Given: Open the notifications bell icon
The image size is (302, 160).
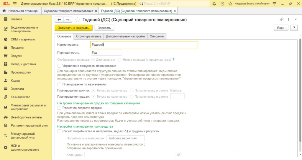Looking at the screenshot, I should point(214,4).
